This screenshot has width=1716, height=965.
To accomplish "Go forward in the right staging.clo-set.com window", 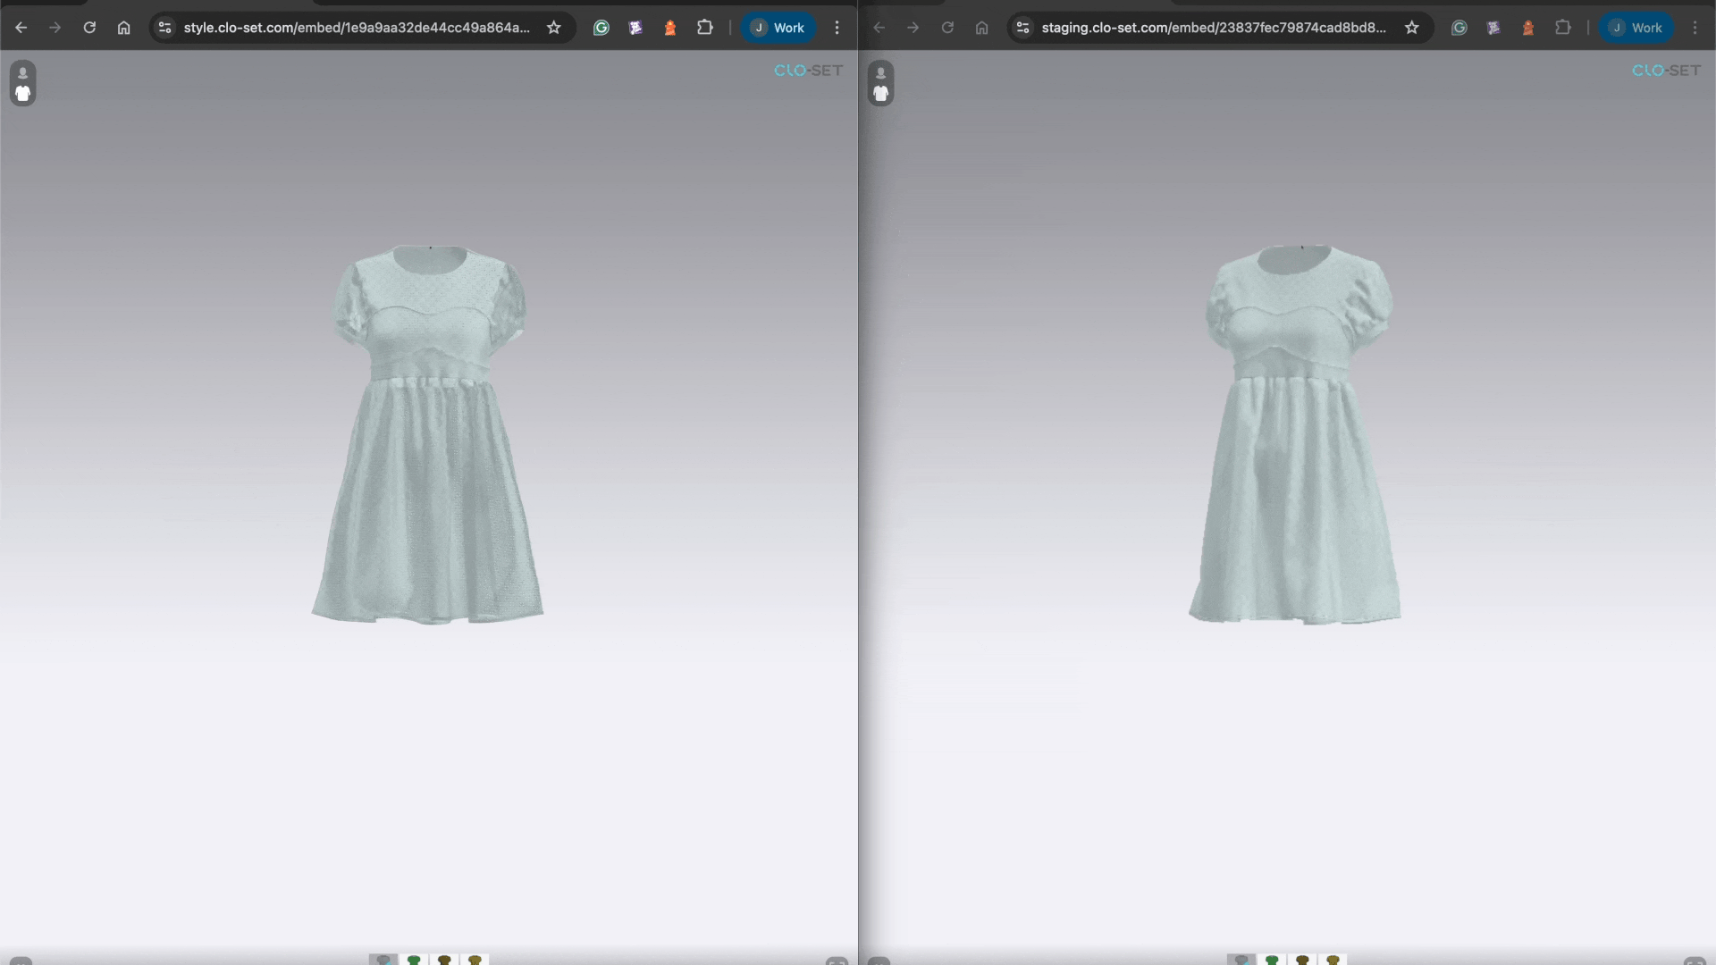I will click(x=913, y=28).
